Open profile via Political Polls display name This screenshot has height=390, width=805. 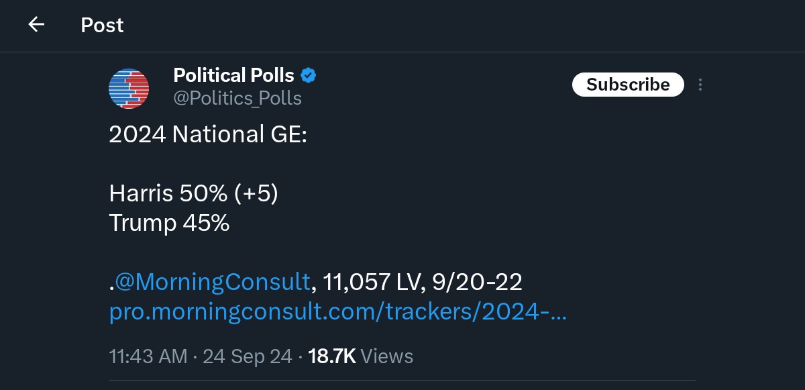coord(233,75)
